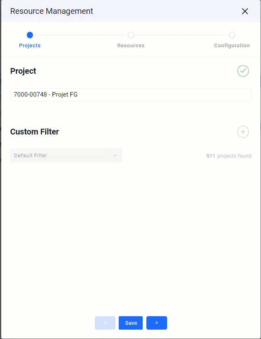Click the Save button

coord(130,323)
